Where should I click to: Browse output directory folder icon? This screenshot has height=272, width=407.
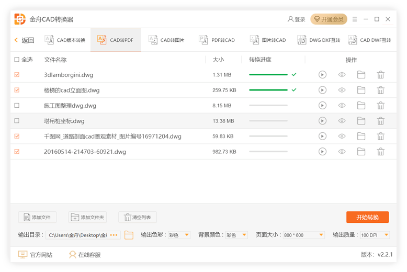click(x=129, y=235)
